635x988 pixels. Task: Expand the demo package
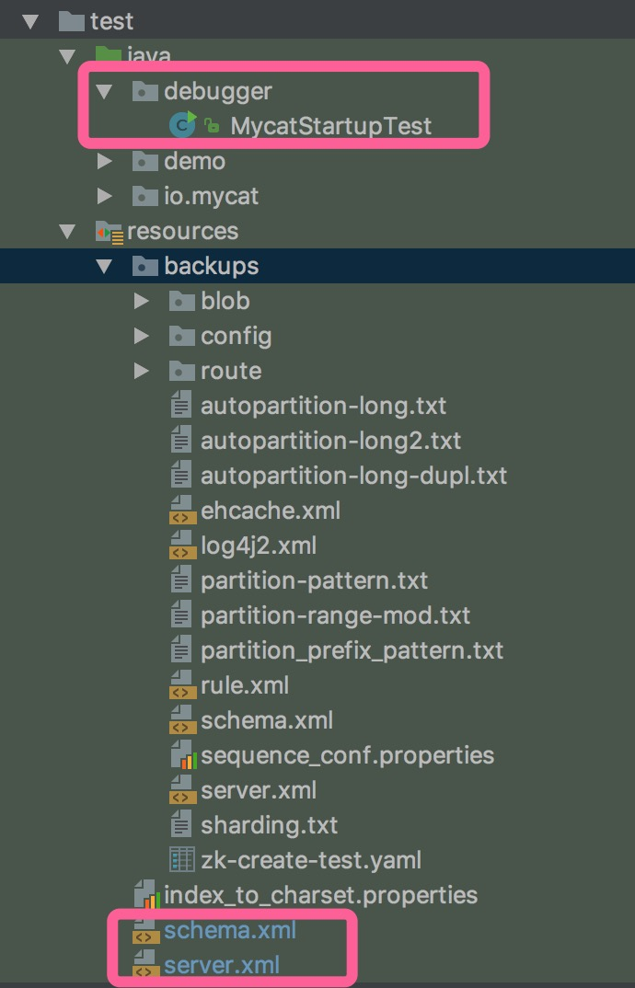(x=105, y=162)
